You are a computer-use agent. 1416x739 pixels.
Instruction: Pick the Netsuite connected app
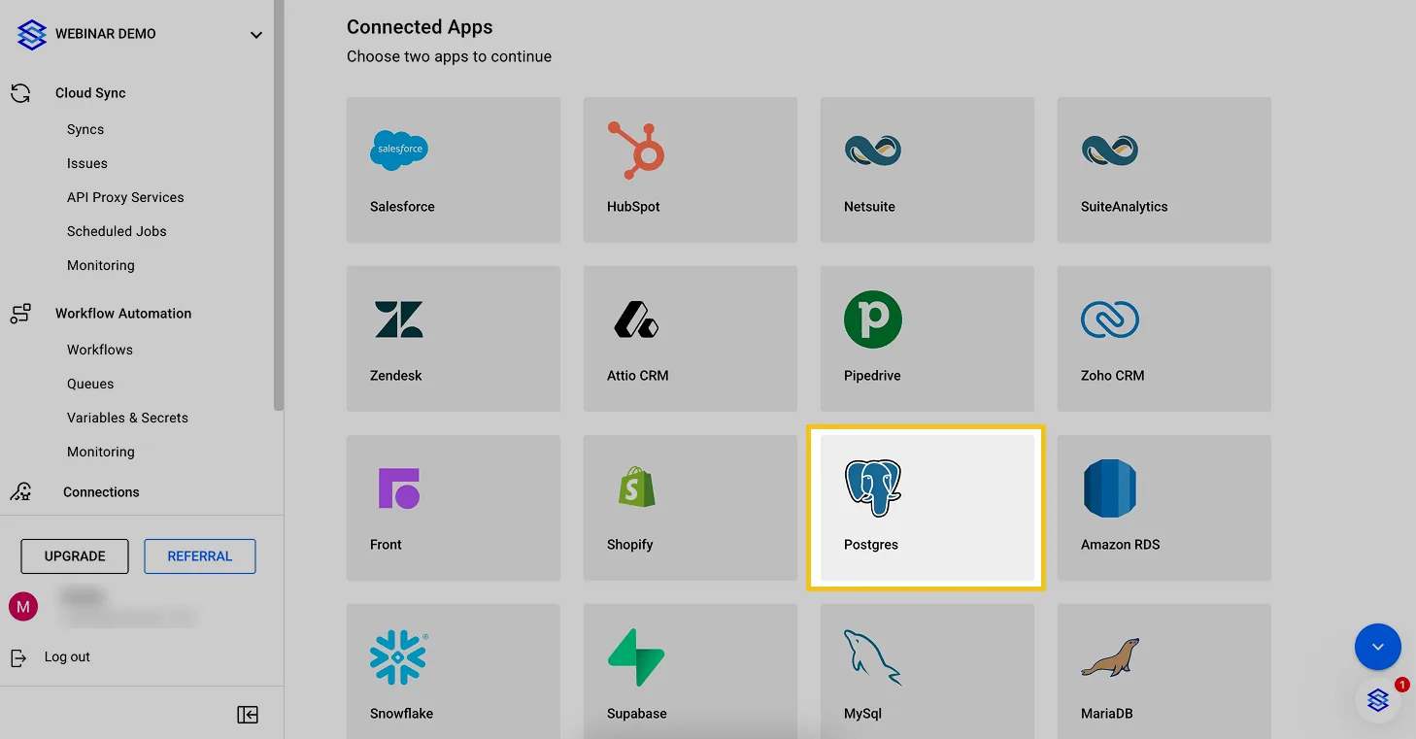pyautogui.click(x=927, y=170)
